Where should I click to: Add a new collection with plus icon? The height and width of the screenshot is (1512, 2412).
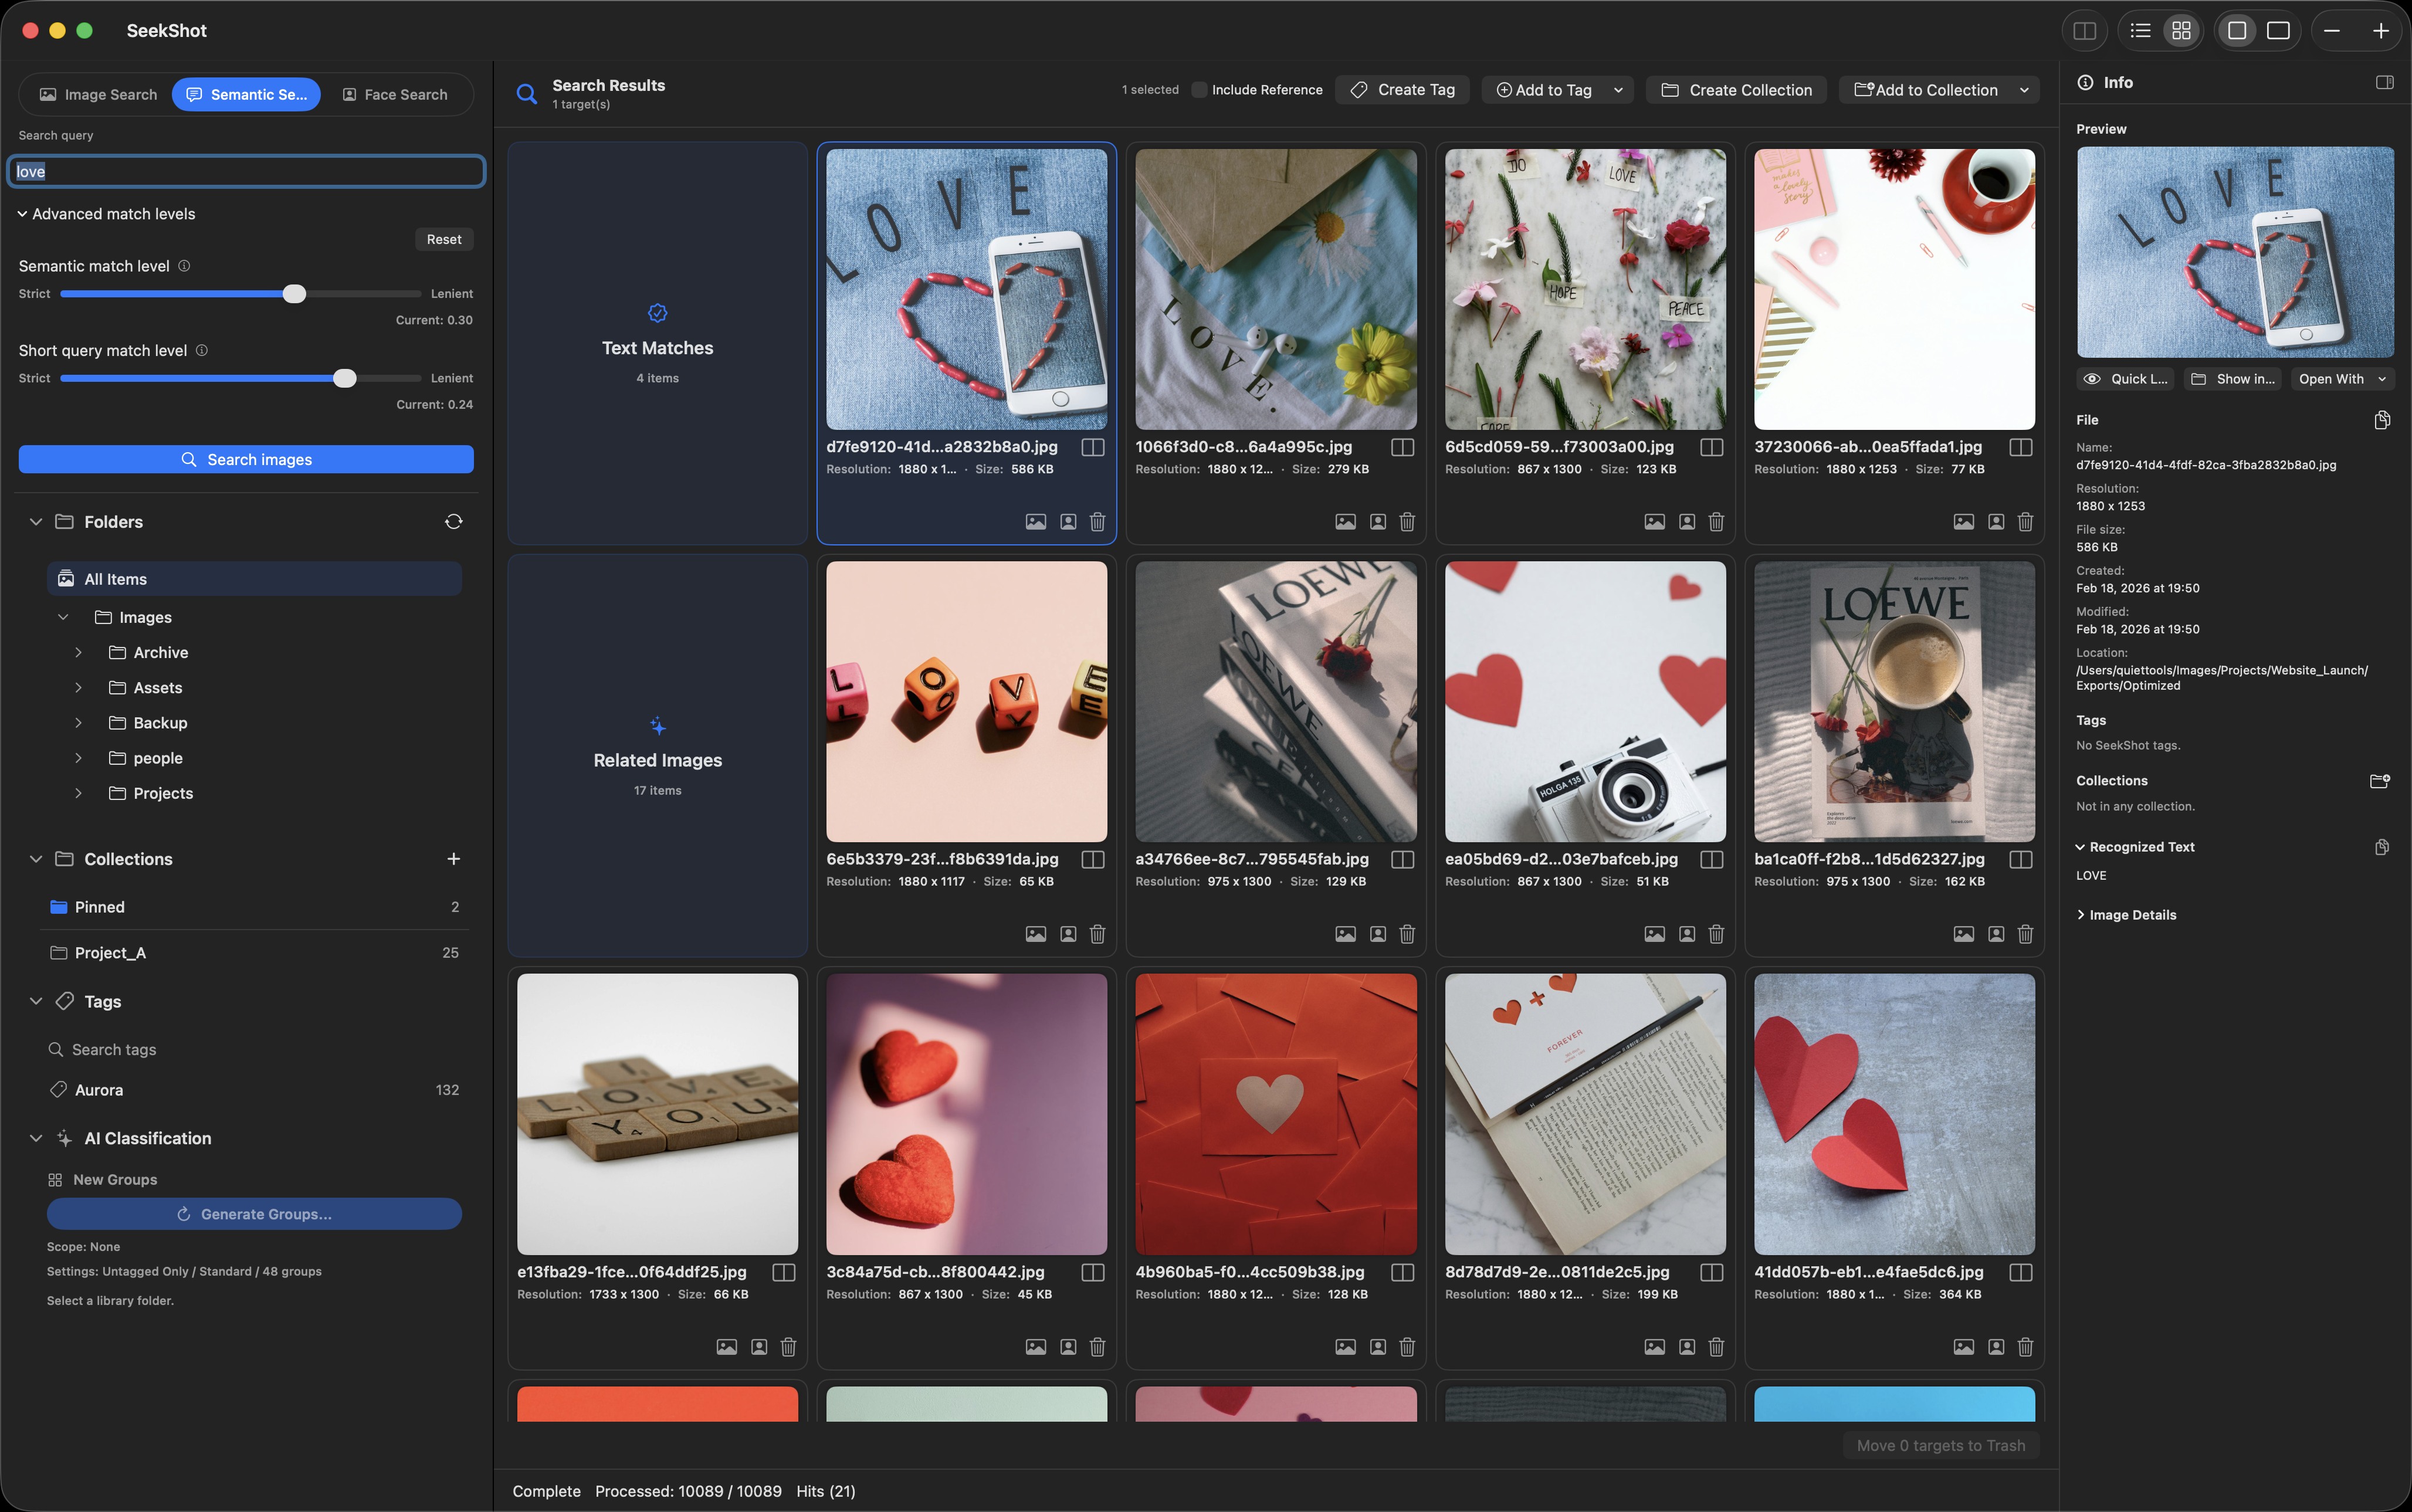click(453, 859)
